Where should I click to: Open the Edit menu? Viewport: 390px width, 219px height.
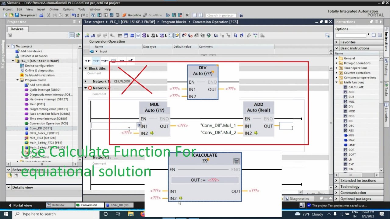19,9
